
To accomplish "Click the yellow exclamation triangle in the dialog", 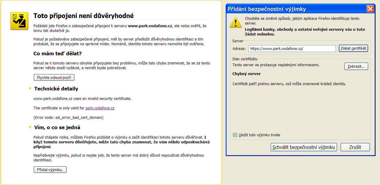I will click(x=235, y=22).
